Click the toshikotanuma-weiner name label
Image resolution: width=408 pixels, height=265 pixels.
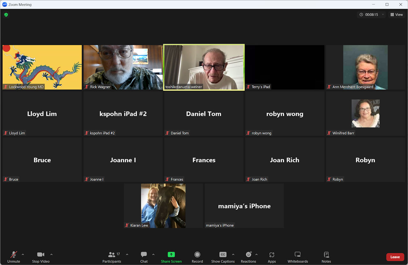click(x=184, y=87)
